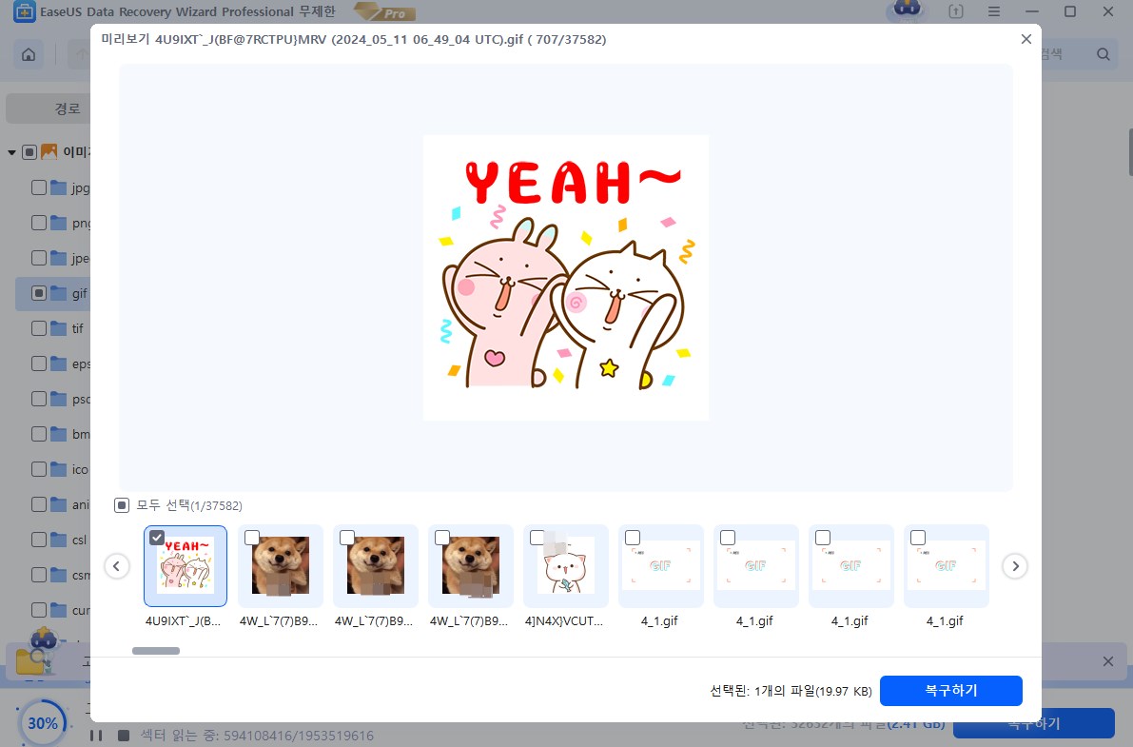The image size is (1133, 747).
Task: Uncheck the YEAH thumbnail checkbox
Action: [x=157, y=538]
